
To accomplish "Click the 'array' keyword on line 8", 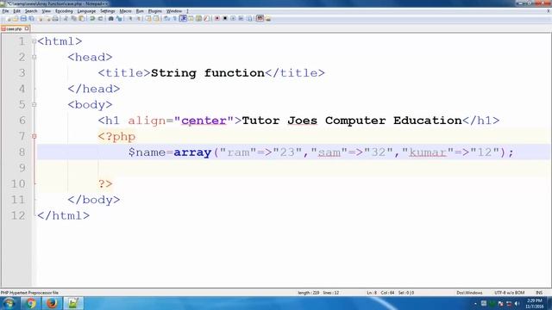I will point(192,152).
